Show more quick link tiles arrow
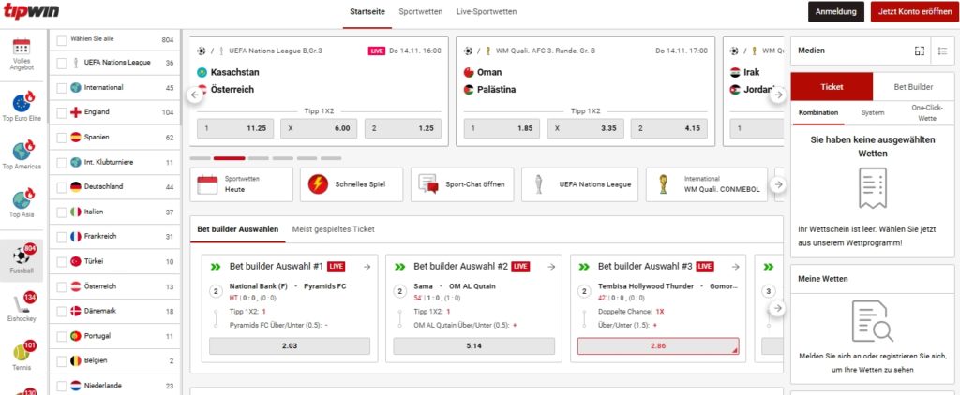The width and height of the screenshot is (960, 395). point(778,184)
